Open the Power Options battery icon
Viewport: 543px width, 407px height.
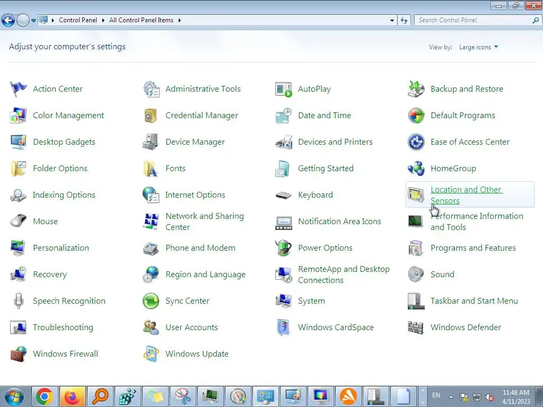click(x=283, y=248)
